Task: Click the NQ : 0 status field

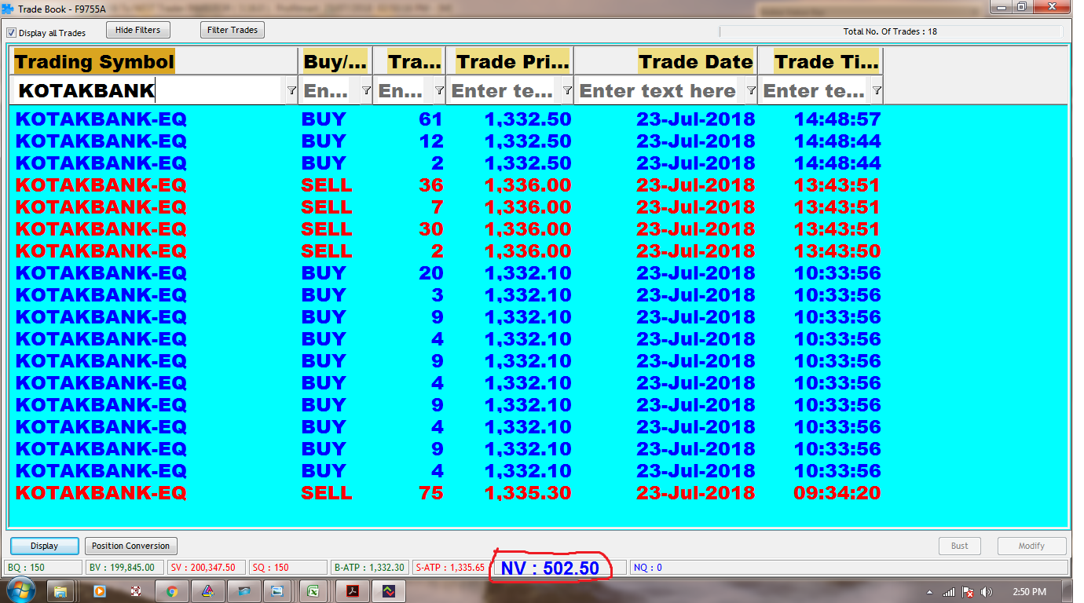Action: click(x=849, y=568)
